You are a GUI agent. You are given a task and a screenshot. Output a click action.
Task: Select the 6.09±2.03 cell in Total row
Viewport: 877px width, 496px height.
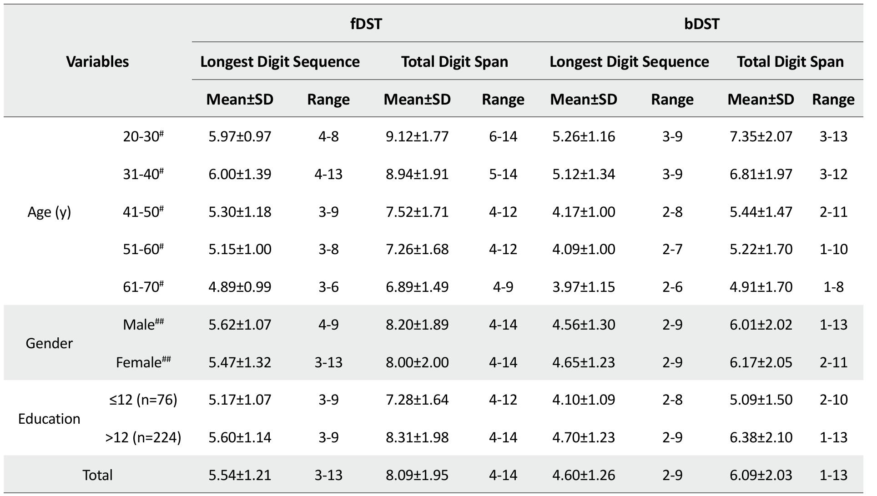[761, 475]
